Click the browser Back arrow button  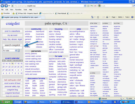tap(2, 6)
